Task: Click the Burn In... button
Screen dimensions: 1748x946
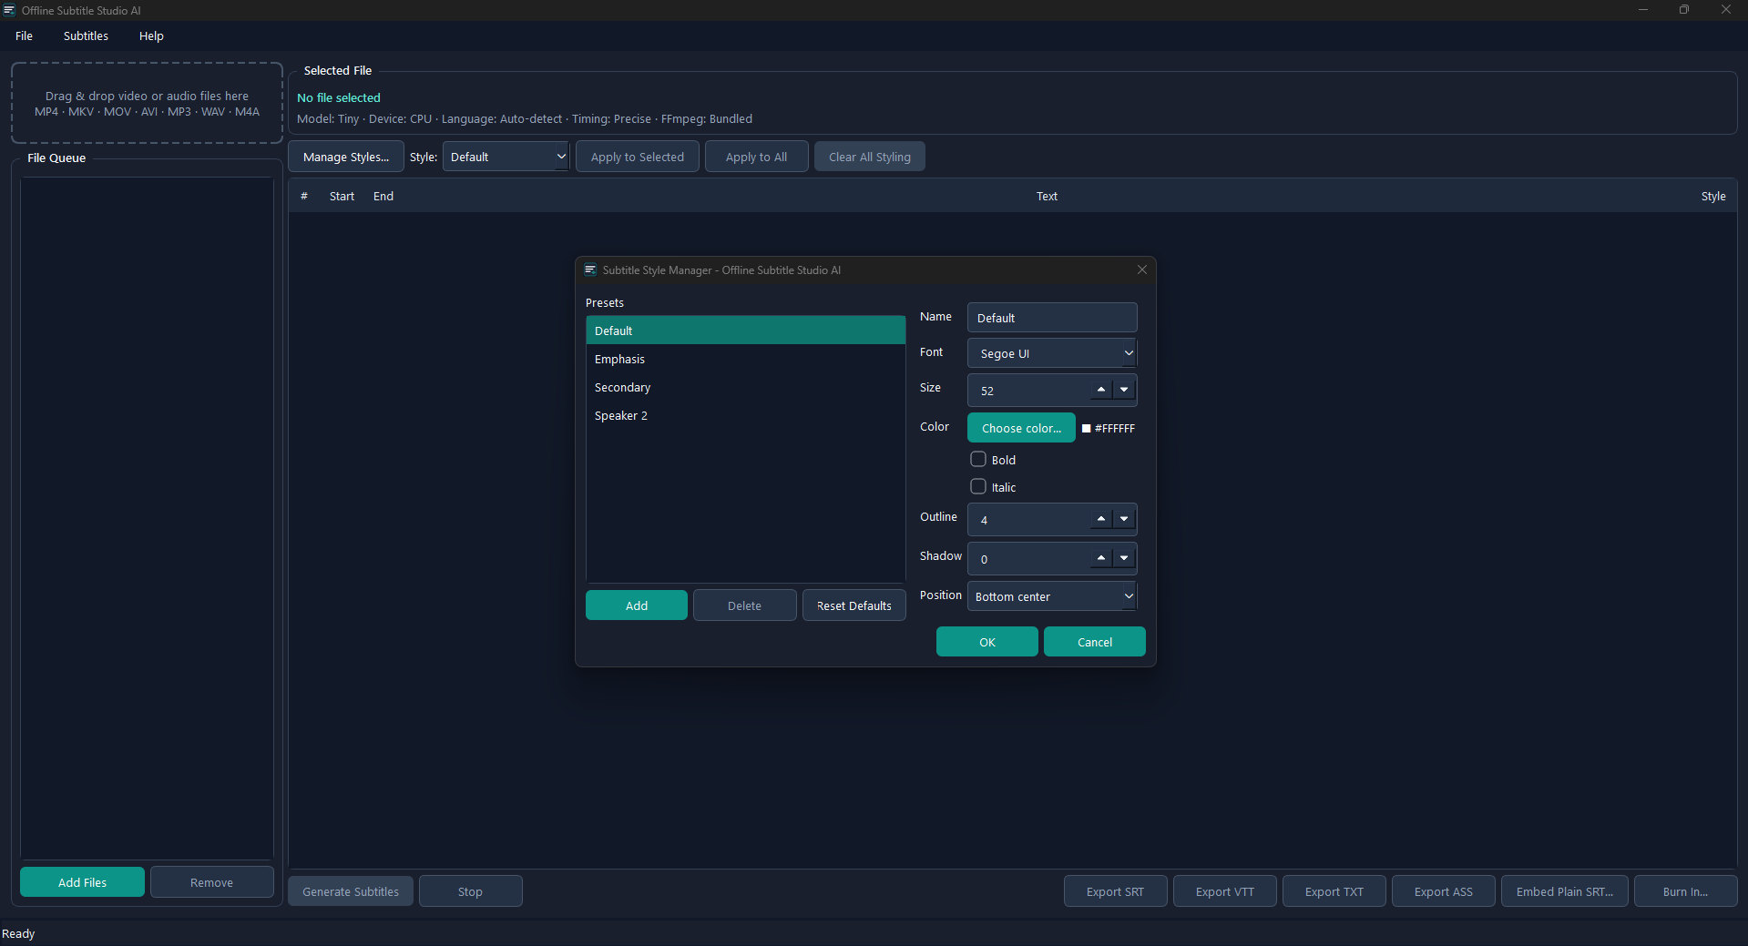Action: coord(1686,891)
